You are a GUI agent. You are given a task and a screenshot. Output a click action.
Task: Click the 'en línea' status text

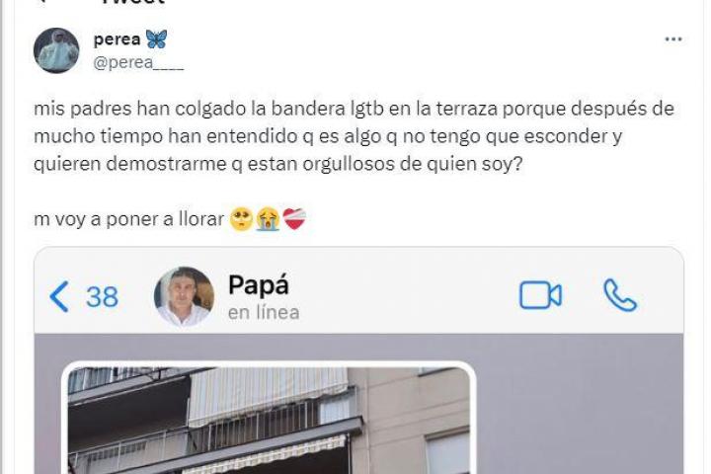tap(264, 312)
